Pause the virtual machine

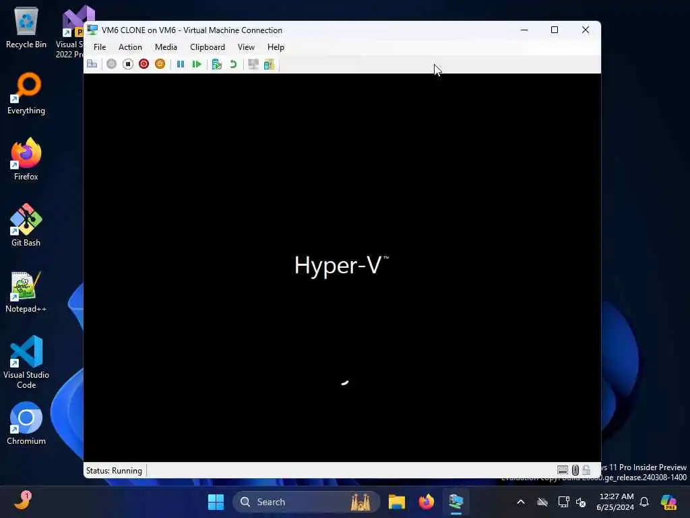181,64
